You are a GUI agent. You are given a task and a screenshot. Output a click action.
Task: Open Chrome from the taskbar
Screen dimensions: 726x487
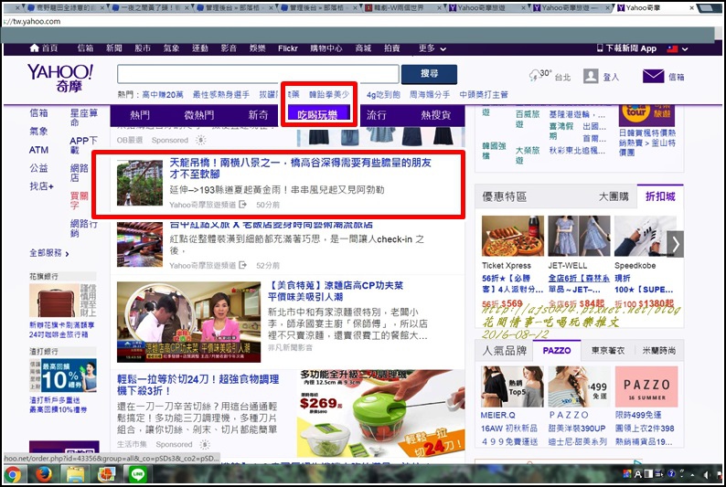tap(13, 474)
